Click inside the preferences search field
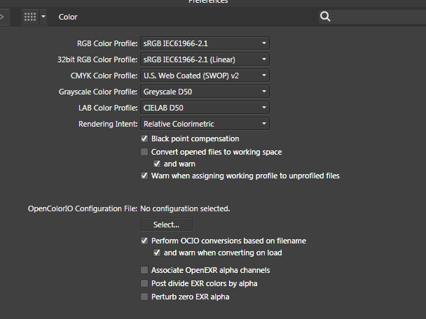The height and width of the screenshot is (319, 426). point(378,17)
